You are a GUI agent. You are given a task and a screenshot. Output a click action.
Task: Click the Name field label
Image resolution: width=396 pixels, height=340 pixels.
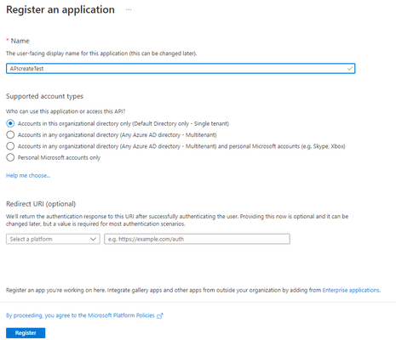click(20, 41)
